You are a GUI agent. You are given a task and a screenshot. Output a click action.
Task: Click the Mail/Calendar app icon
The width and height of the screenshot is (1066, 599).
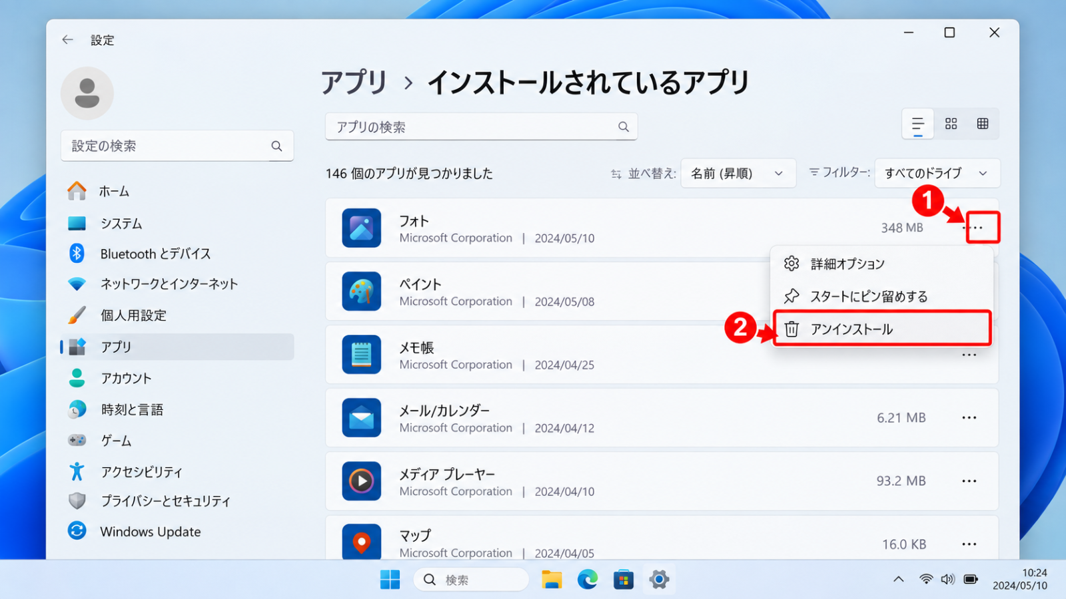click(361, 417)
